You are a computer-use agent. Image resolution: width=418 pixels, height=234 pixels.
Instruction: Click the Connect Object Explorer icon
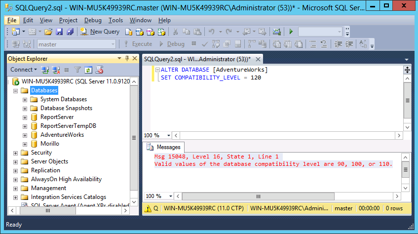click(x=45, y=70)
